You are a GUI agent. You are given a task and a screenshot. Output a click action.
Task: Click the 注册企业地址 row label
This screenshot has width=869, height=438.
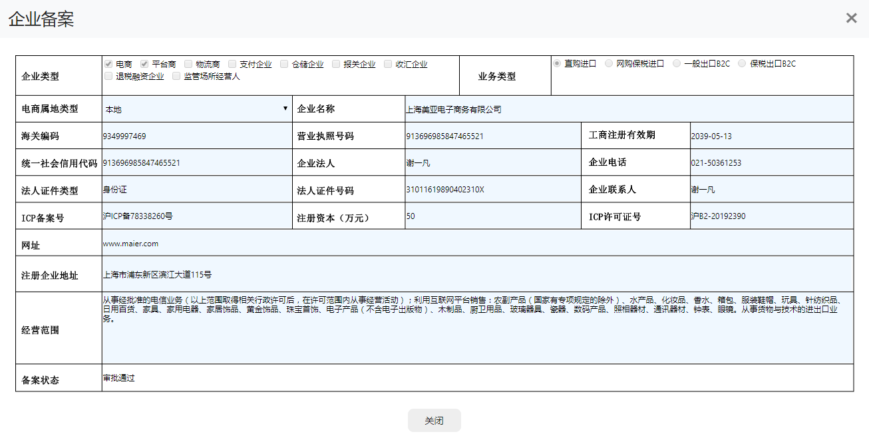[x=50, y=276]
